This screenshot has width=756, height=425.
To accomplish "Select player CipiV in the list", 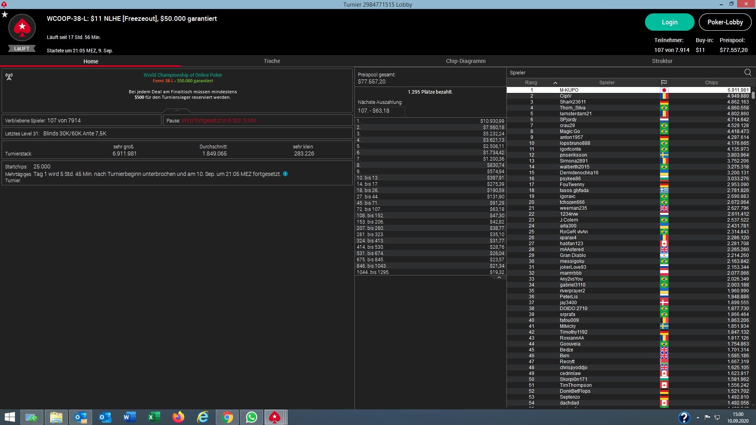I will (x=565, y=96).
